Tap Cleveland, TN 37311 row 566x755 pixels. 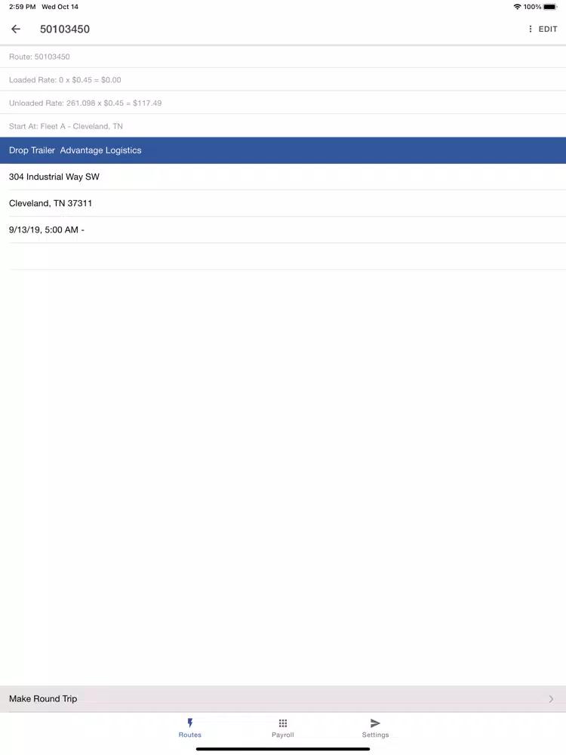point(283,203)
